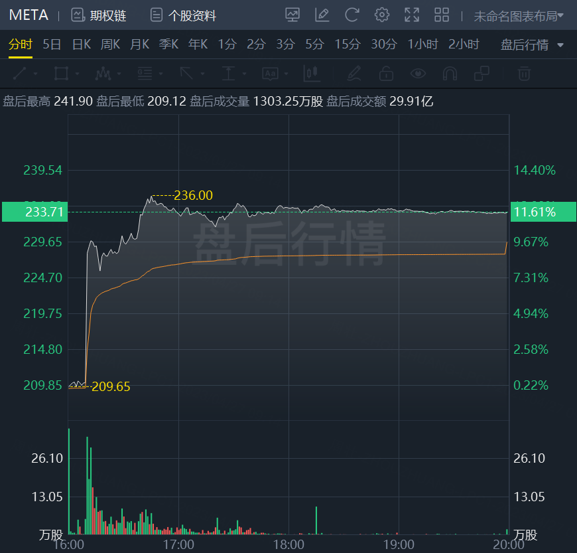Open the 期权链 options chain
577x553 pixels.
[99, 15]
